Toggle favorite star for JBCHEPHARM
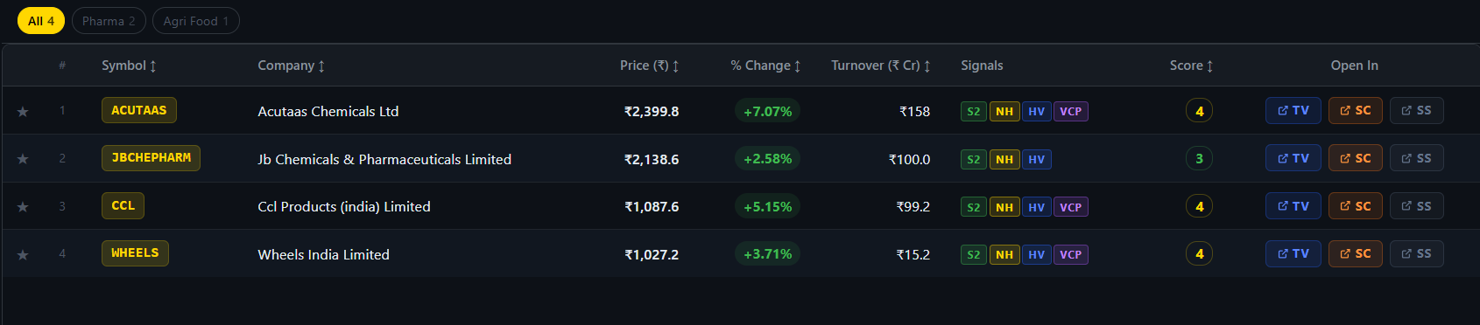1480x325 pixels. (x=23, y=159)
